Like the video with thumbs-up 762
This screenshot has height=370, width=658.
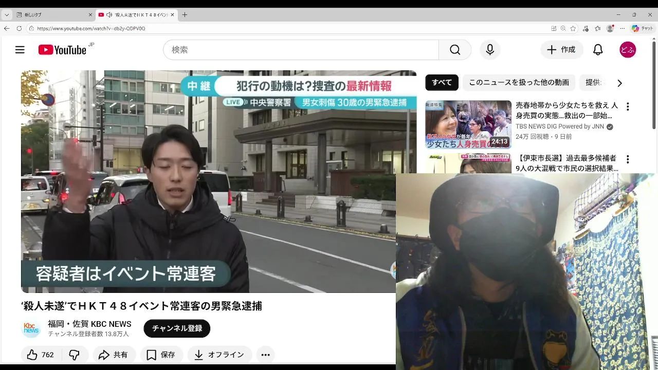point(41,355)
